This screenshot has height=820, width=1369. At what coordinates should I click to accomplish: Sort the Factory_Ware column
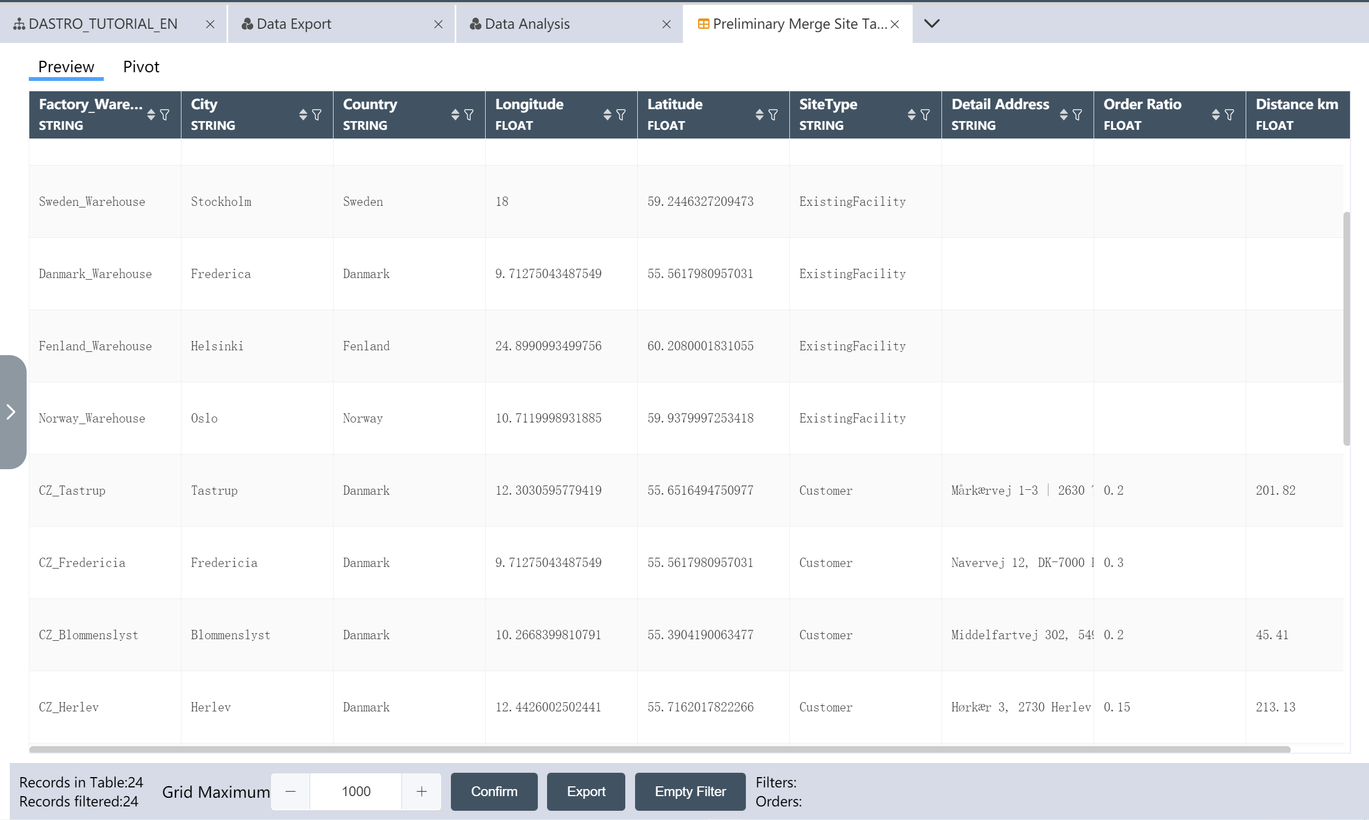[x=151, y=115]
